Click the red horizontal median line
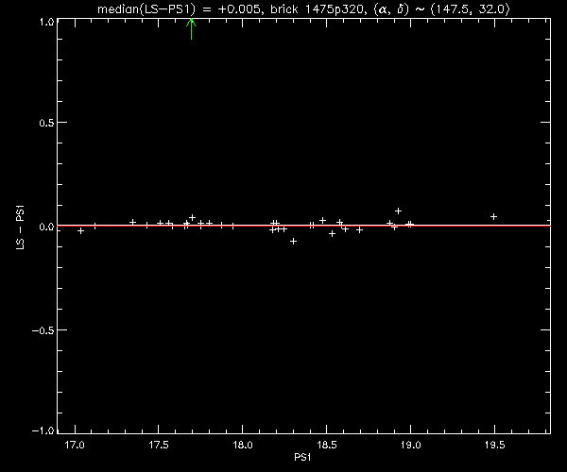Viewport: 567px width, 472px height. [x=303, y=226]
